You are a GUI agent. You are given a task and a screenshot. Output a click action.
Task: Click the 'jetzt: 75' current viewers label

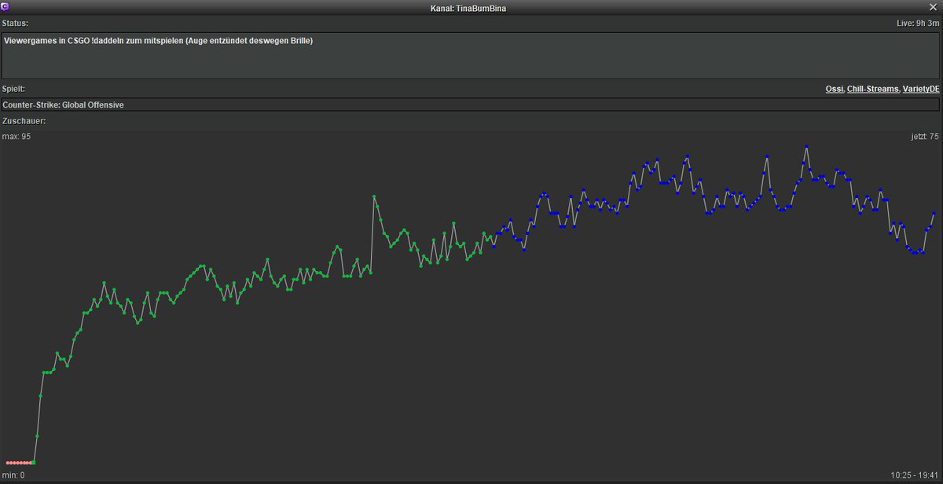click(x=923, y=137)
